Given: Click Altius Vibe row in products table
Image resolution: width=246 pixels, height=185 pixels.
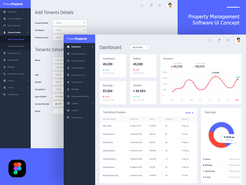Looking at the screenshot, I should tap(148, 126).
